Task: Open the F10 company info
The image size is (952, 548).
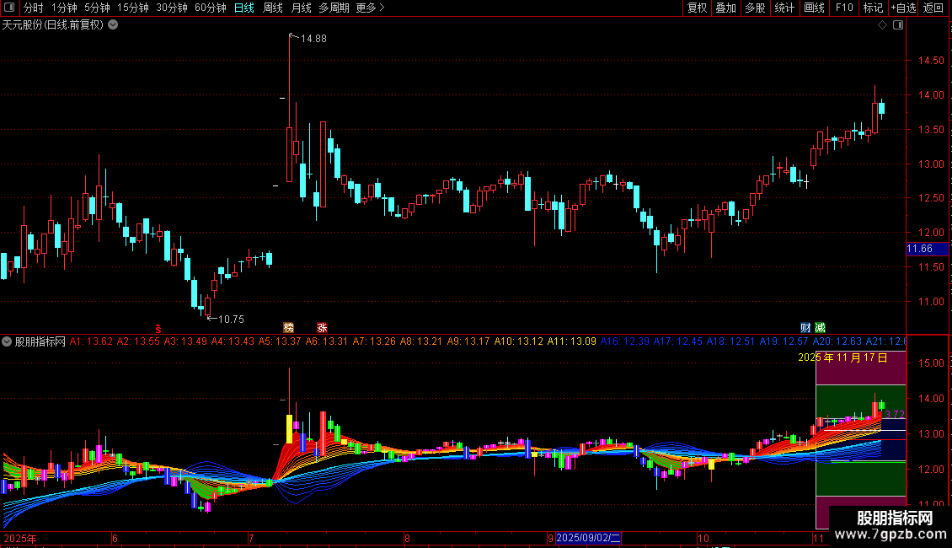Action: click(844, 8)
